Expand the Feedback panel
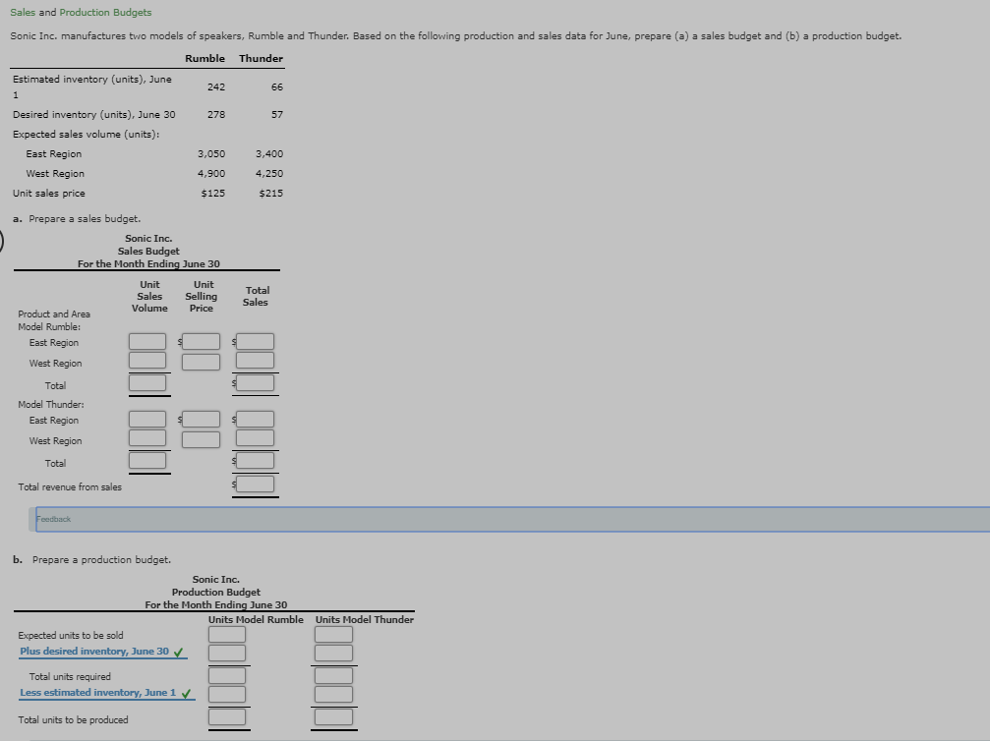990x741 pixels. [52, 518]
